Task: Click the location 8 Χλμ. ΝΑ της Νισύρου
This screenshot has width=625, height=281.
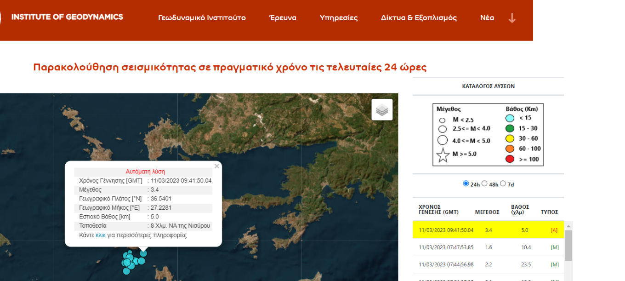Action: (x=180, y=226)
